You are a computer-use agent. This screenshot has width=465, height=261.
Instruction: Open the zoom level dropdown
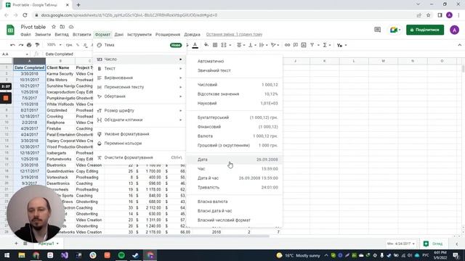tap(54, 45)
